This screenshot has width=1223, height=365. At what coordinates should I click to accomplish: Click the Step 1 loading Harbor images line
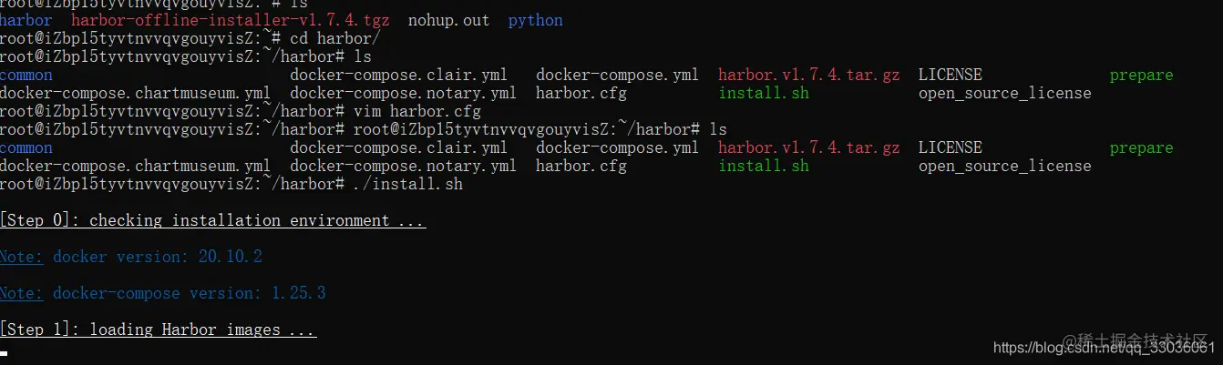(158, 330)
